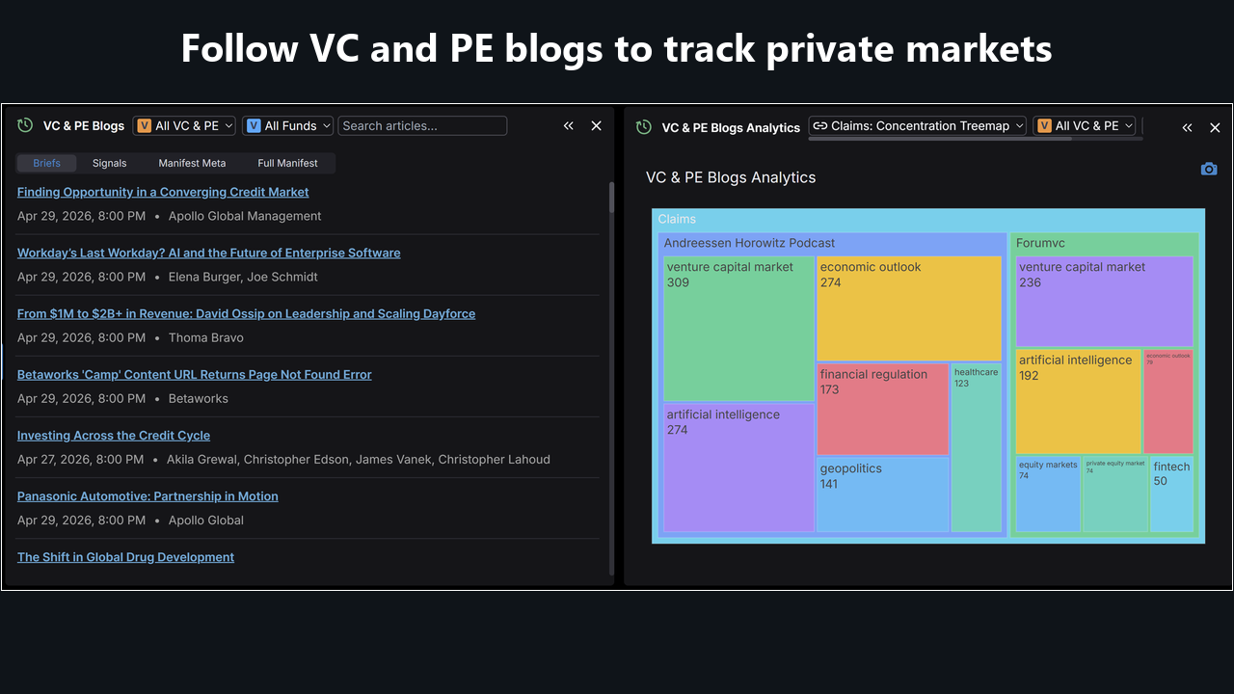The width and height of the screenshot is (1234, 694).
Task: Close the Blogs Analytics panel
Action: pyautogui.click(x=1215, y=127)
